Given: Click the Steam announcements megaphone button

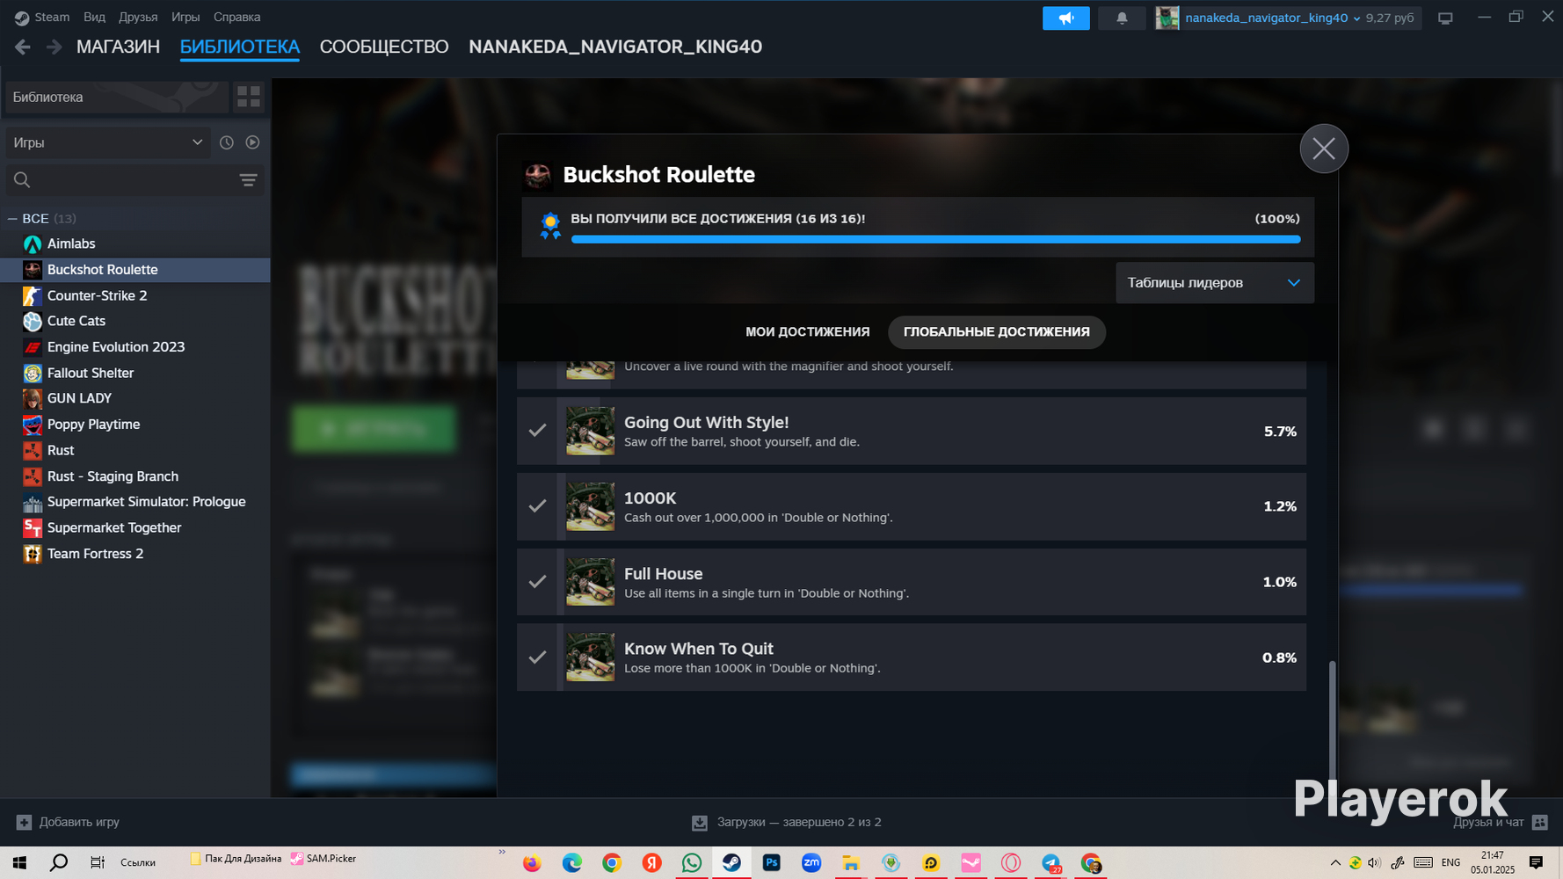Looking at the screenshot, I should [1065, 18].
